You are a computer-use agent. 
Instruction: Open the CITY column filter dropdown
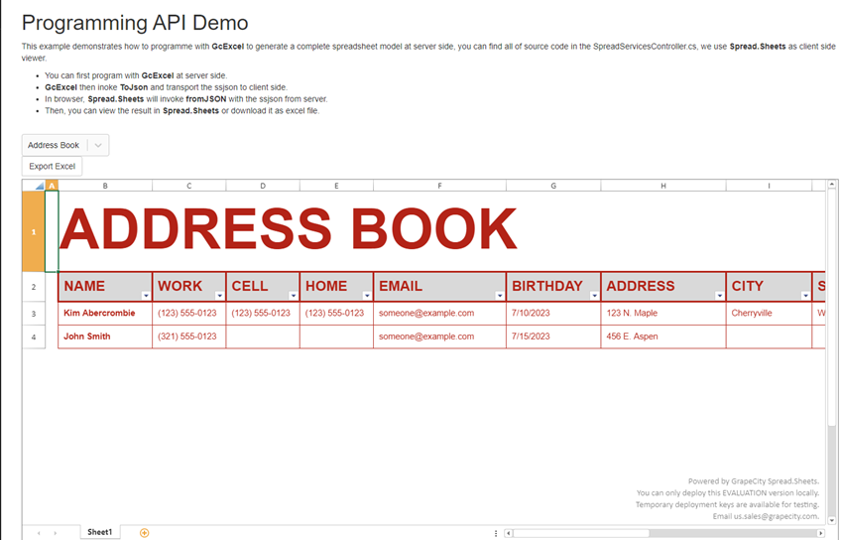[805, 296]
